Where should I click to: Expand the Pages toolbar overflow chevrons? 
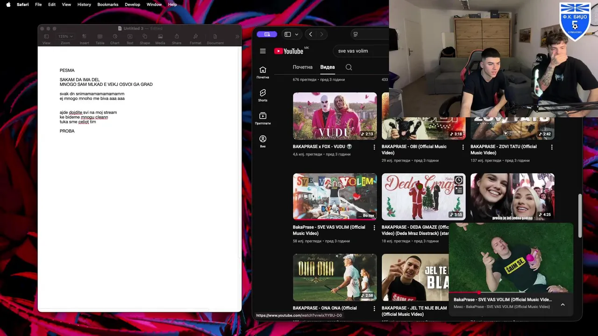pos(237,36)
